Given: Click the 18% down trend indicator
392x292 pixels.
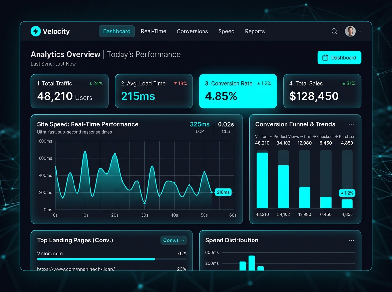Looking at the screenshot, I should pos(180,83).
